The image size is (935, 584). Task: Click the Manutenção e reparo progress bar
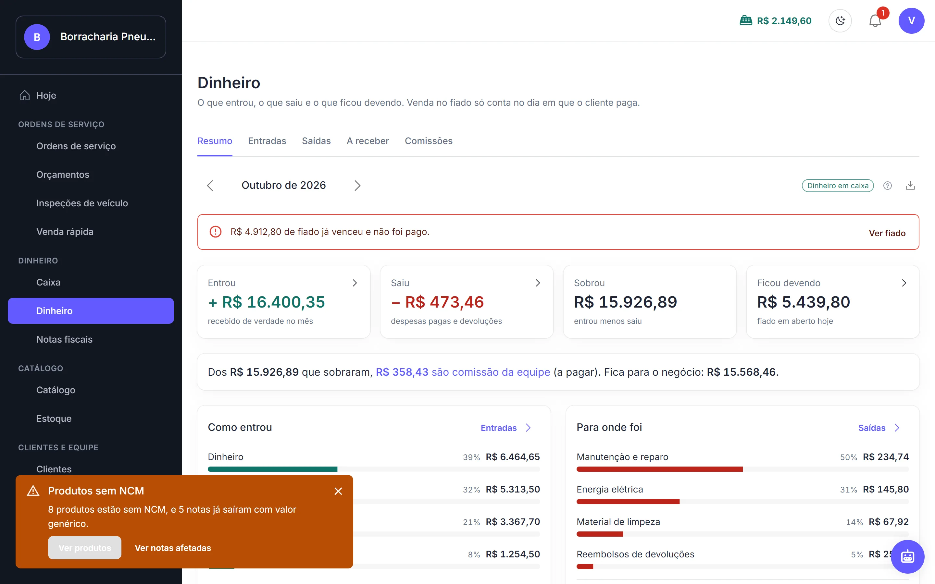(742, 469)
